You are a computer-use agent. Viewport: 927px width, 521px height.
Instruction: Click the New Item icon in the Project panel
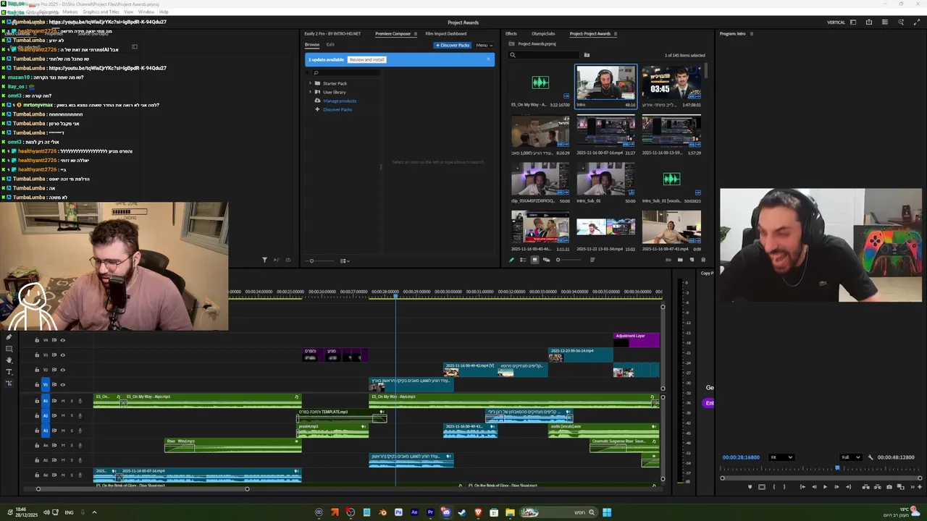point(692,260)
